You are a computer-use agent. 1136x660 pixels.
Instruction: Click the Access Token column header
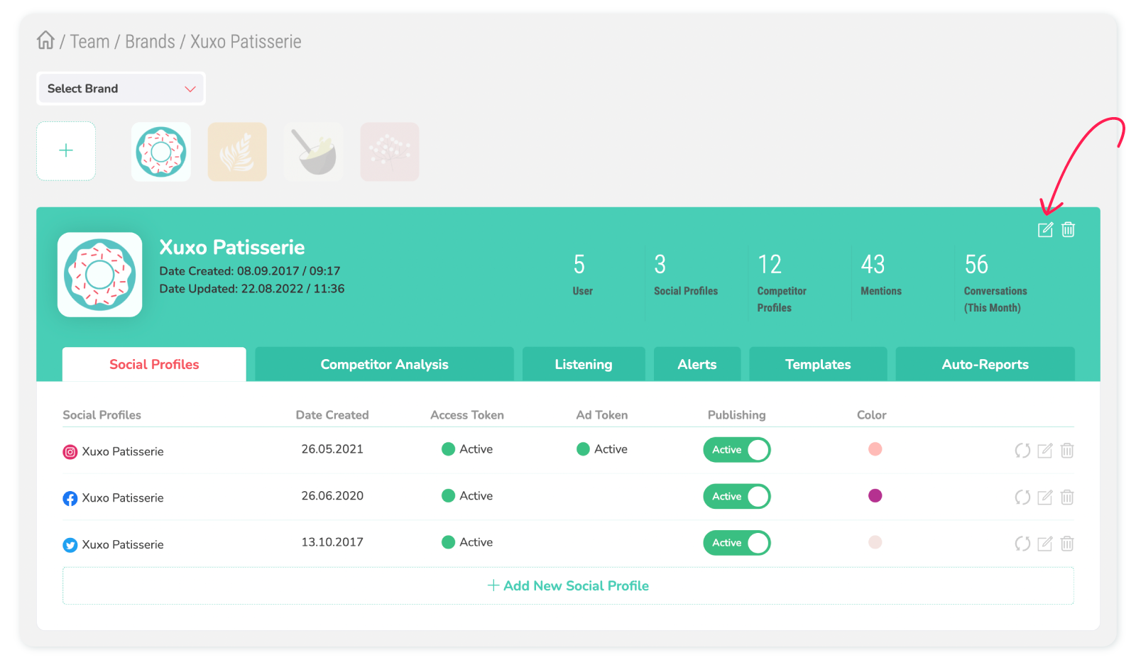click(x=467, y=415)
